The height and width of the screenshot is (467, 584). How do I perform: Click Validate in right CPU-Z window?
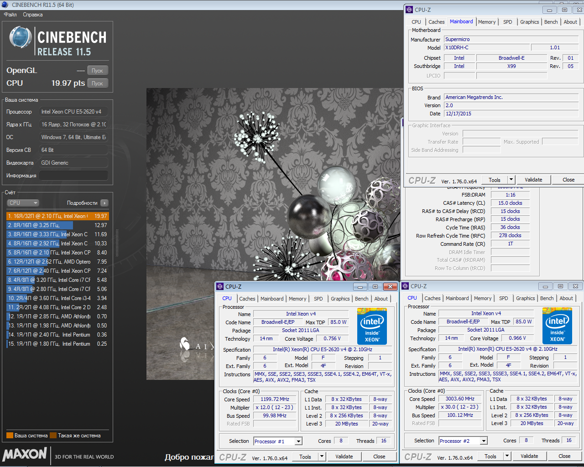coord(529,456)
